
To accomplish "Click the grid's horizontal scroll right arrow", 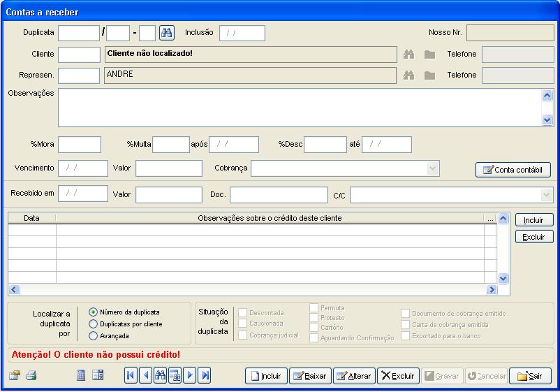I will click(492, 289).
